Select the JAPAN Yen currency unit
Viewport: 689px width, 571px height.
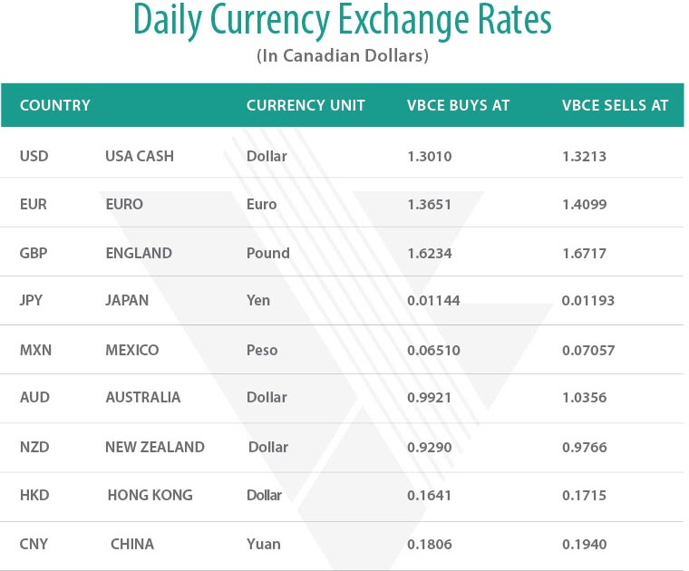tap(258, 300)
